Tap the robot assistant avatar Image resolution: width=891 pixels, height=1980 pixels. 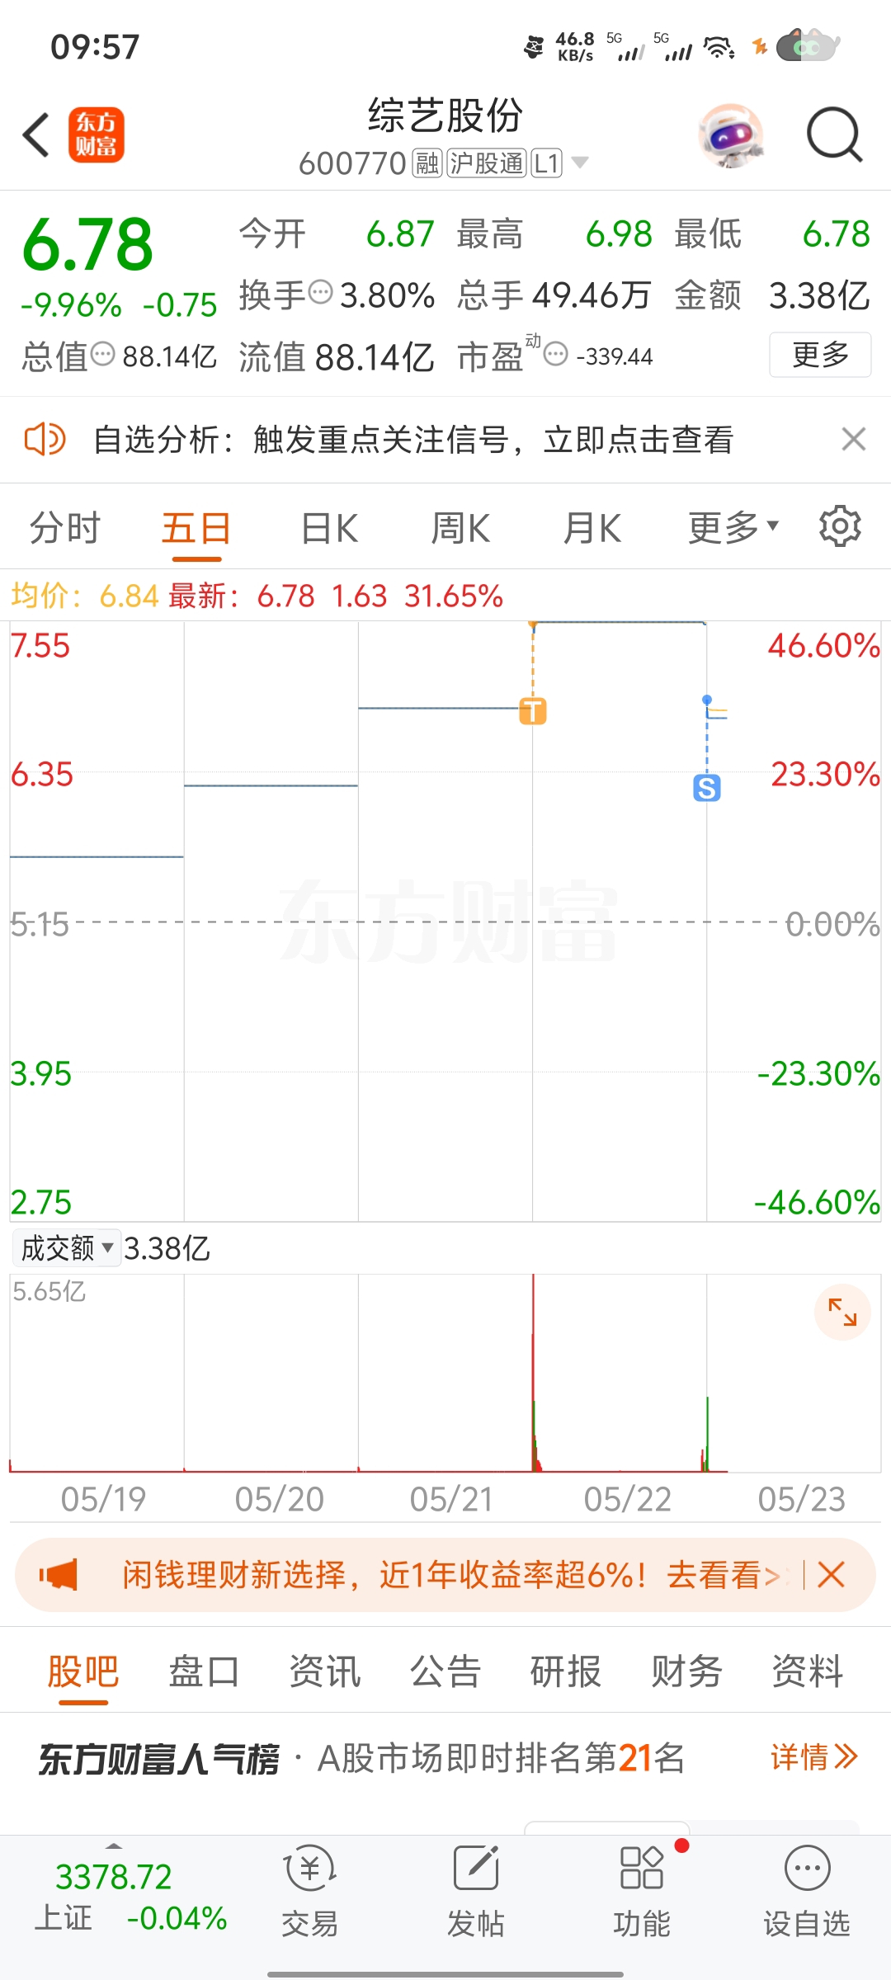tap(730, 135)
